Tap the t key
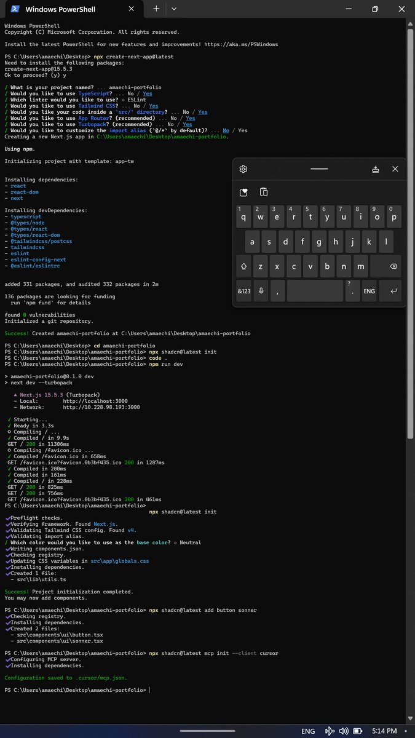 310,216
